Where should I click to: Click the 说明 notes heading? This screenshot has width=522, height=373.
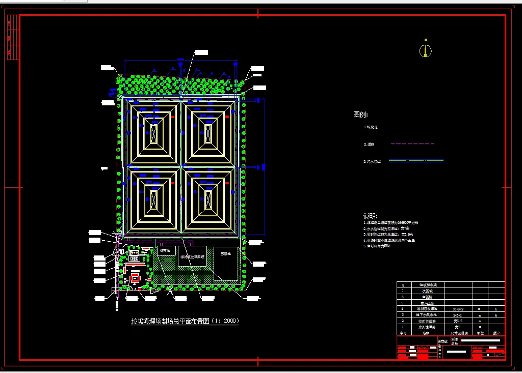[x=370, y=216]
